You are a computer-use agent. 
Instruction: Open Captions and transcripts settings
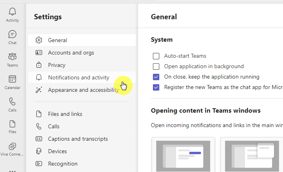tap(82, 139)
